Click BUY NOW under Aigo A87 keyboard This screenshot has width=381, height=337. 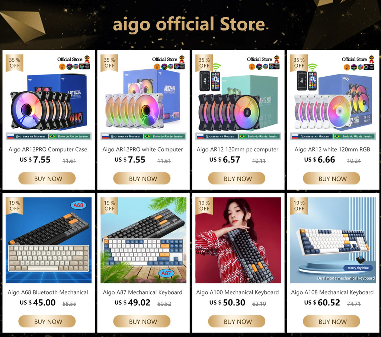tap(142, 321)
